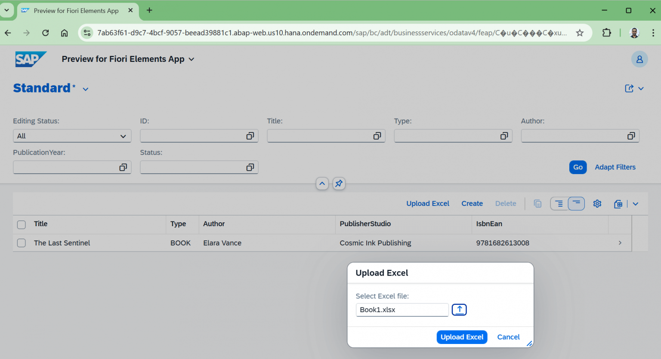This screenshot has height=359, width=661.
Task: Expand the Standard variant selector
Action: 85,89
